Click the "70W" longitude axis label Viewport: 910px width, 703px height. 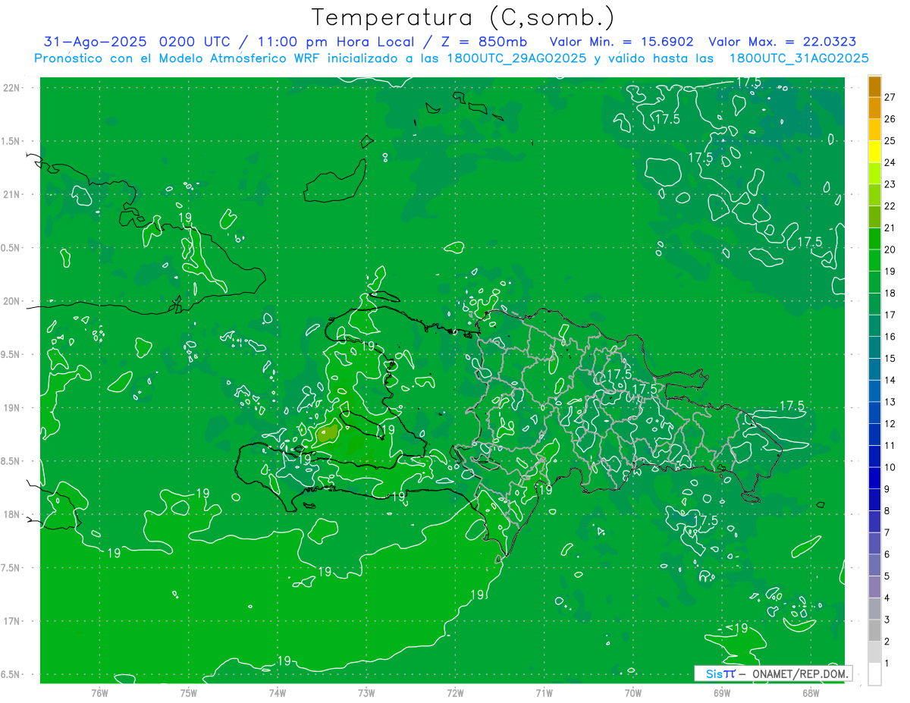point(632,693)
